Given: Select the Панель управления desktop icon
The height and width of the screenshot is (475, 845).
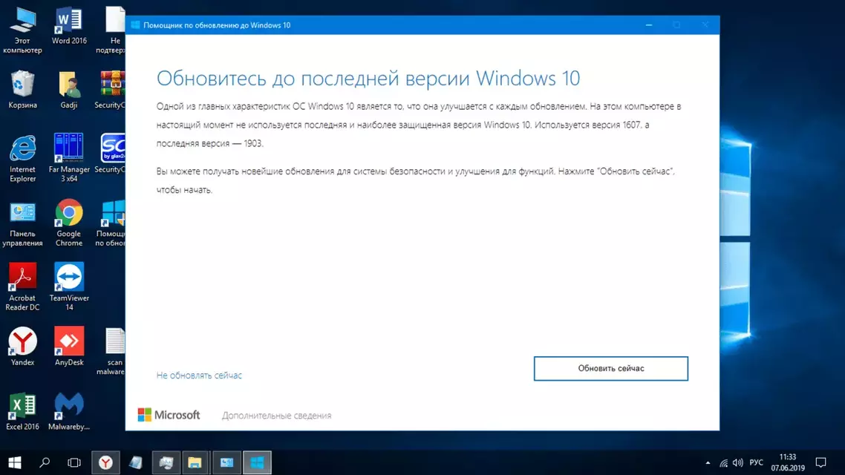Looking at the screenshot, I should coord(22,223).
